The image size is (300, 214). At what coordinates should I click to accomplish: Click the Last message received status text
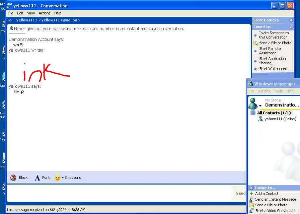(47, 210)
